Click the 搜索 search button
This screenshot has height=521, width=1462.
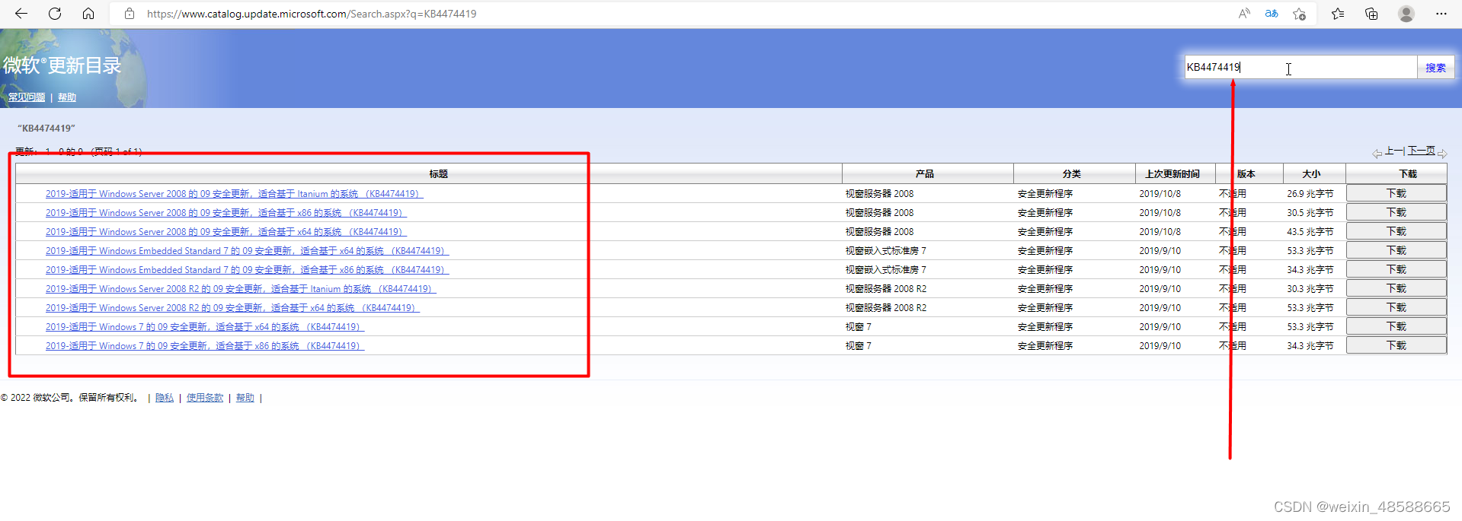click(1435, 68)
